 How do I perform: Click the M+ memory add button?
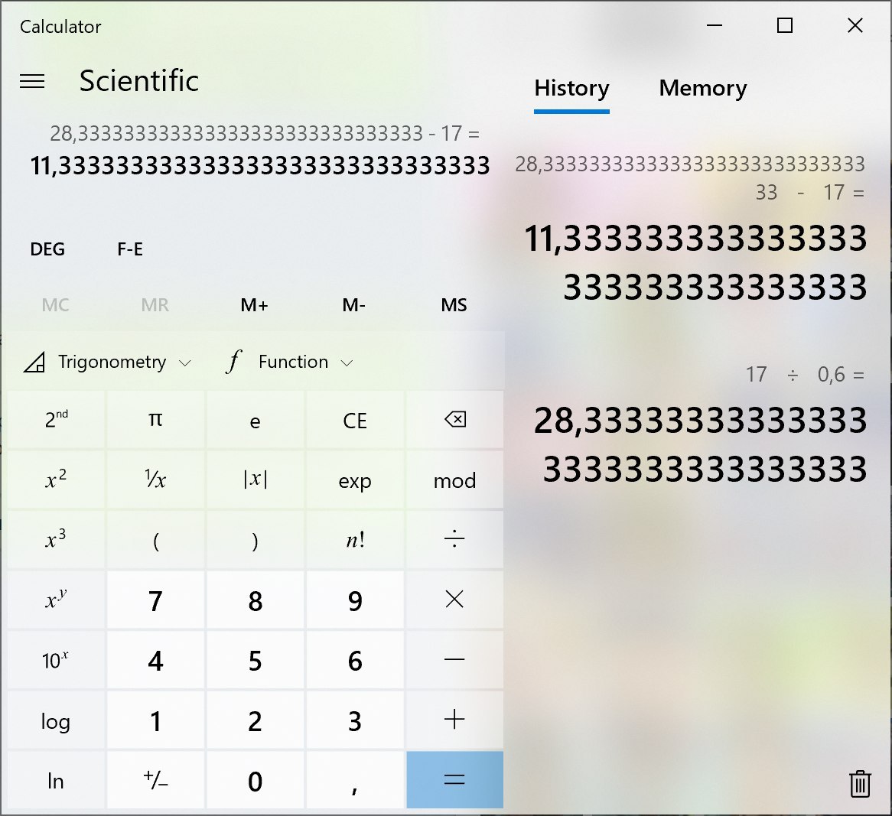(254, 305)
